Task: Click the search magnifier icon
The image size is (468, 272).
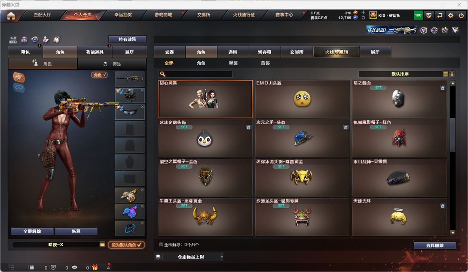Action: (x=163, y=74)
